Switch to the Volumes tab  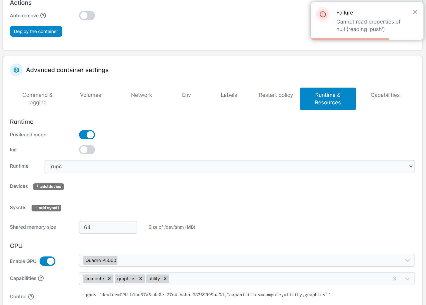tap(90, 95)
